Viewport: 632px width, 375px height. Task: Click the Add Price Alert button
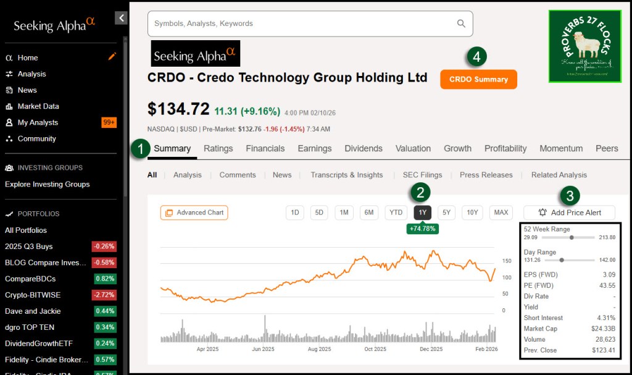(x=569, y=213)
